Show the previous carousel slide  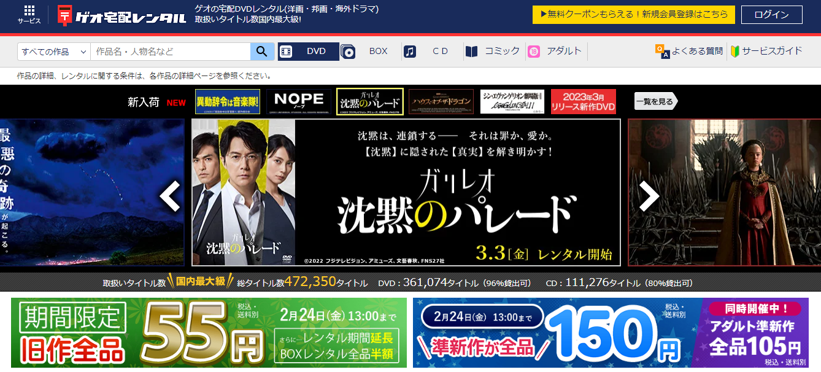click(x=170, y=196)
